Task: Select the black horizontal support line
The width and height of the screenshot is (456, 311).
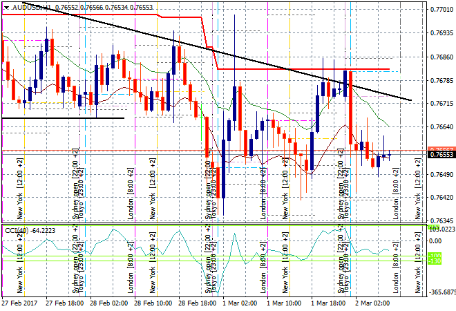Action: click(x=62, y=118)
